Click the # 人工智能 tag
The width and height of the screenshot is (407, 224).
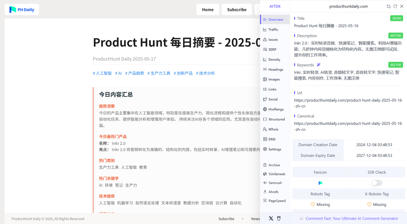(x=102, y=73)
